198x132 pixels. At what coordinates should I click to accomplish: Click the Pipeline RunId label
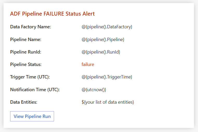(x=25, y=52)
